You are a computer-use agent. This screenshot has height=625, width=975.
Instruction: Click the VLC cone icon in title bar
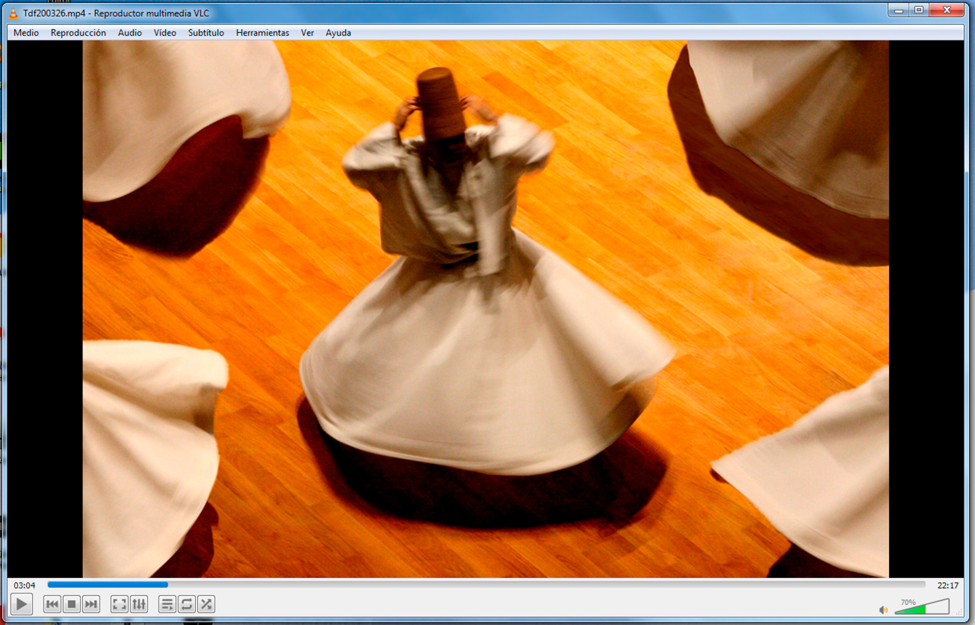[14, 13]
